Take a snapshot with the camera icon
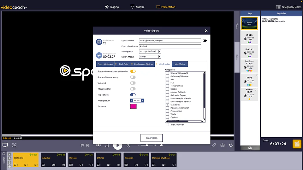Screen dimensions: 303x170 [14, 145]
